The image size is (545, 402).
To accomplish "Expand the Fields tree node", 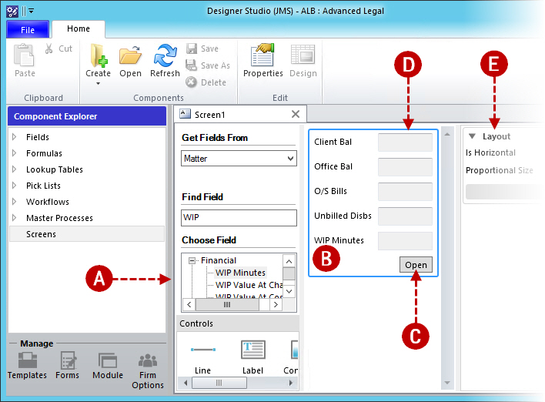I will point(14,137).
